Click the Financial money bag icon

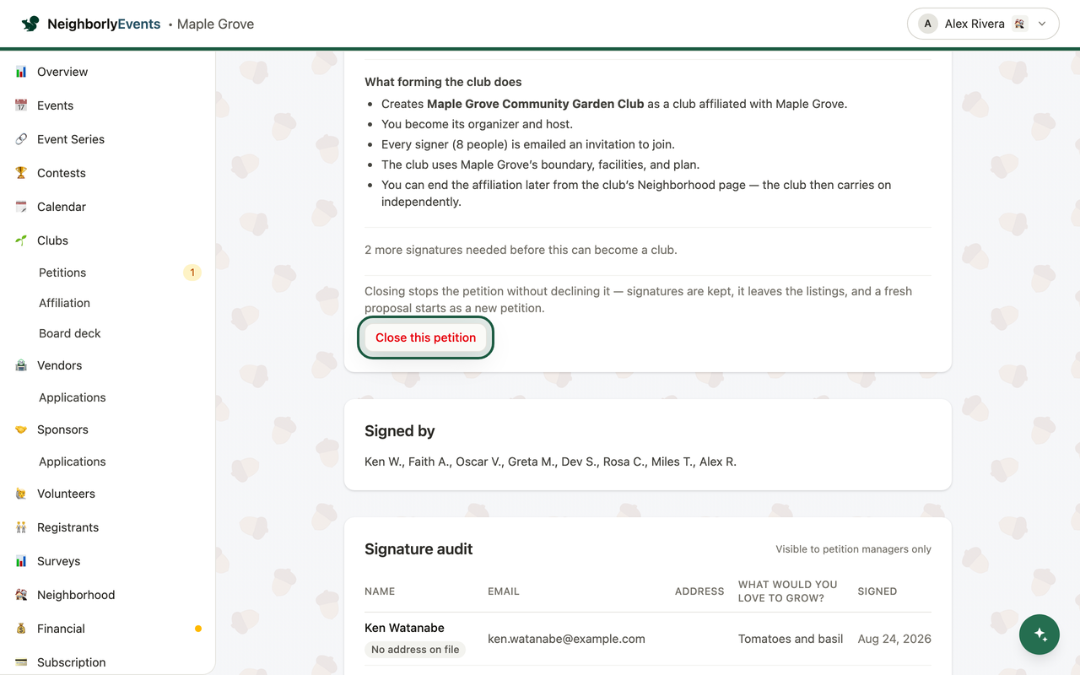click(x=21, y=629)
